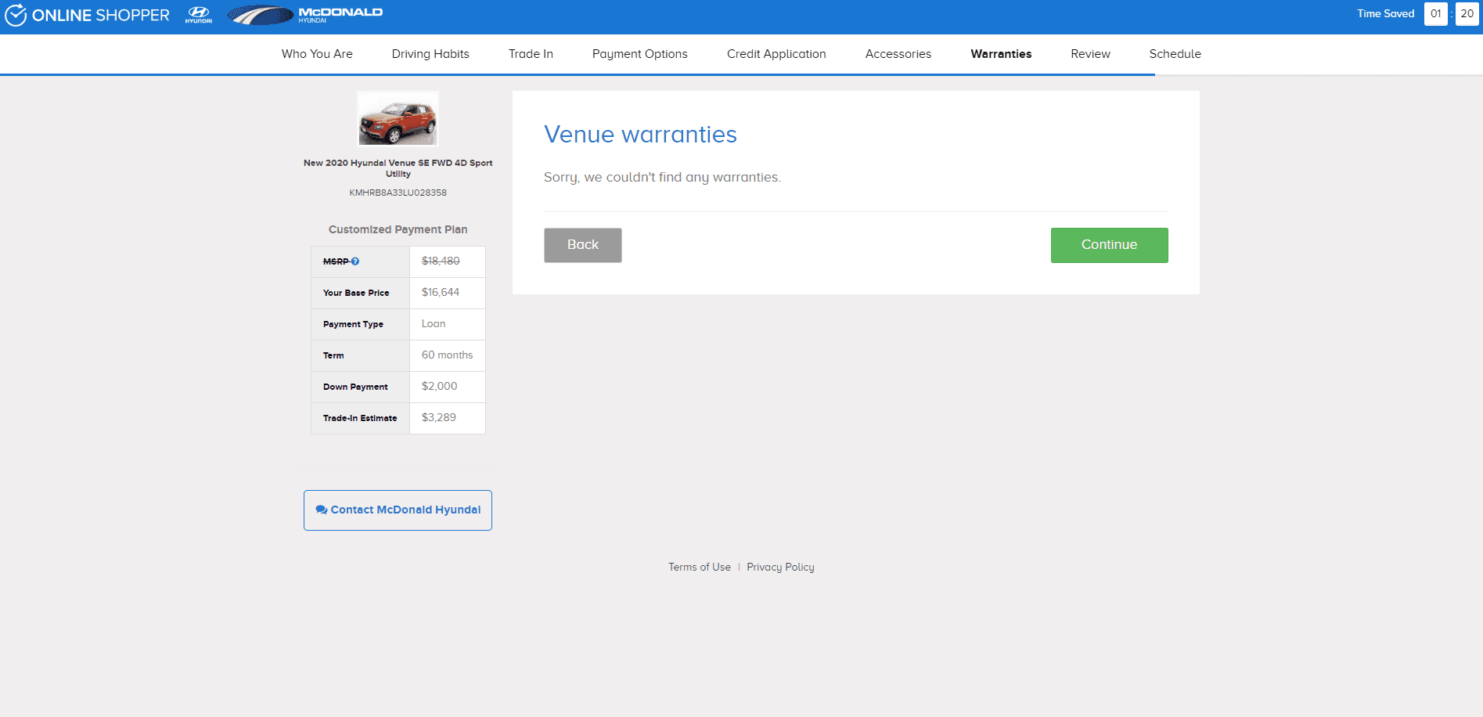The image size is (1483, 717).
Task: Click the green Continue button
Action: (x=1109, y=245)
